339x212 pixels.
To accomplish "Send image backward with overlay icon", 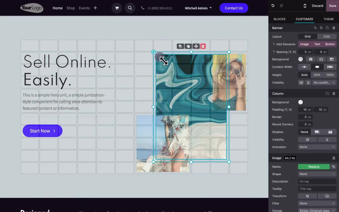I will [x=180, y=46].
